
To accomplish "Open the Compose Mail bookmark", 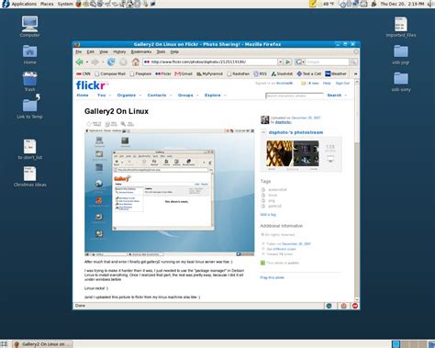I will tap(110, 73).
